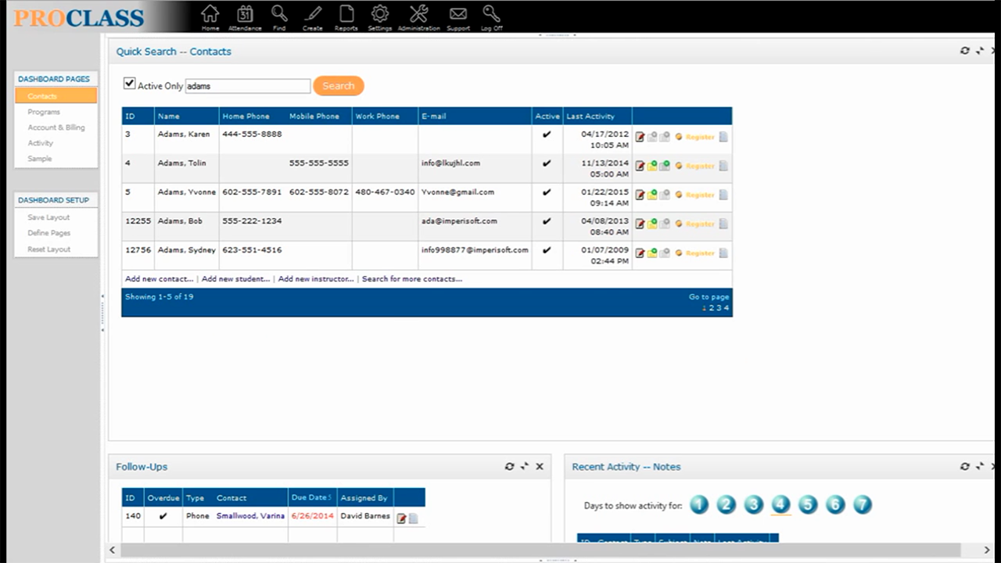1001x563 pixels.
Task: Toggle the Active Only checkbox
Action: pyautogui.click(x=130, y=84)
